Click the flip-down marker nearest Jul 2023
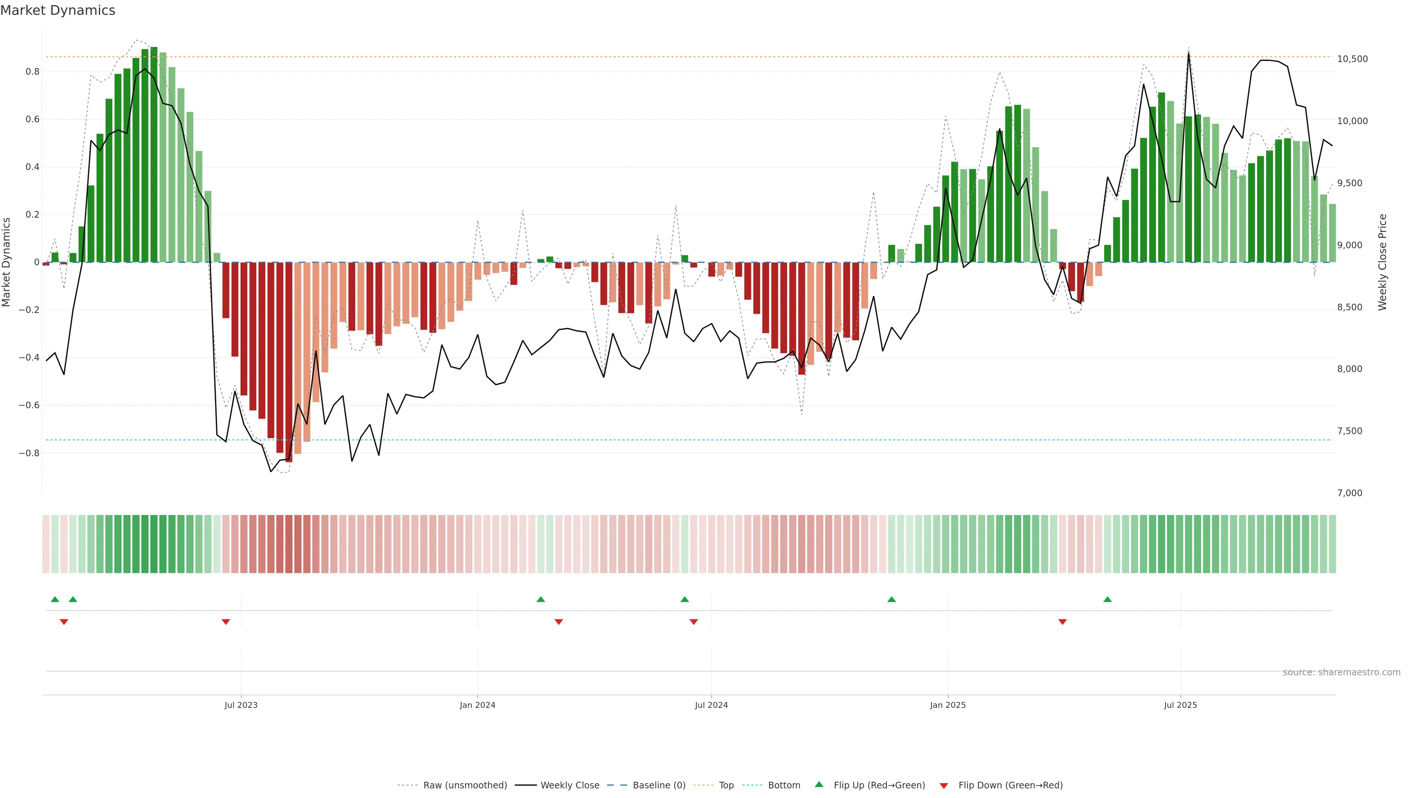The height and width of the screenshot is (798, 1419). 226,622
